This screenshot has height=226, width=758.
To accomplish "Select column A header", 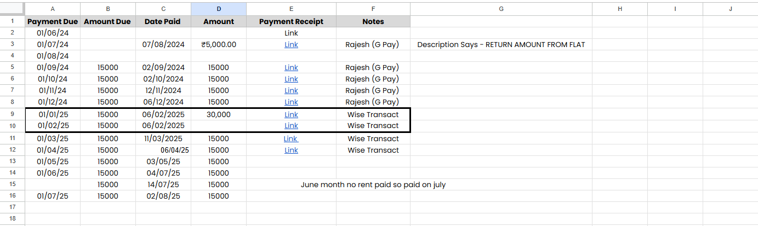I will (53, 9).
